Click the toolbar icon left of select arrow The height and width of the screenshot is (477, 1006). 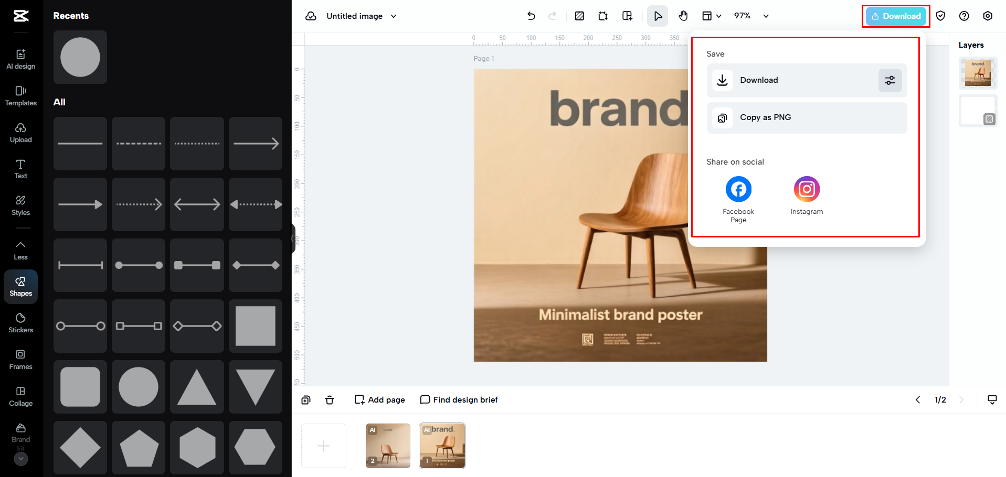coord(627,16)
